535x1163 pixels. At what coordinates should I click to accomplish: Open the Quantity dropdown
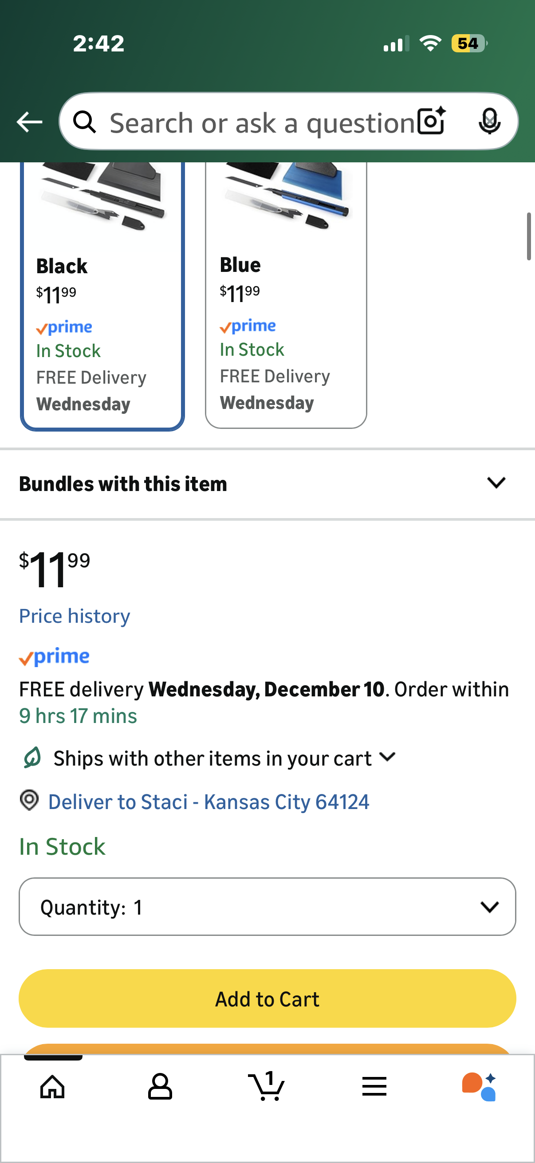click(267, 907)
